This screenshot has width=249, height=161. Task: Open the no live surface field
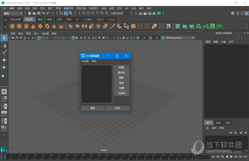(x=120, y=13)
